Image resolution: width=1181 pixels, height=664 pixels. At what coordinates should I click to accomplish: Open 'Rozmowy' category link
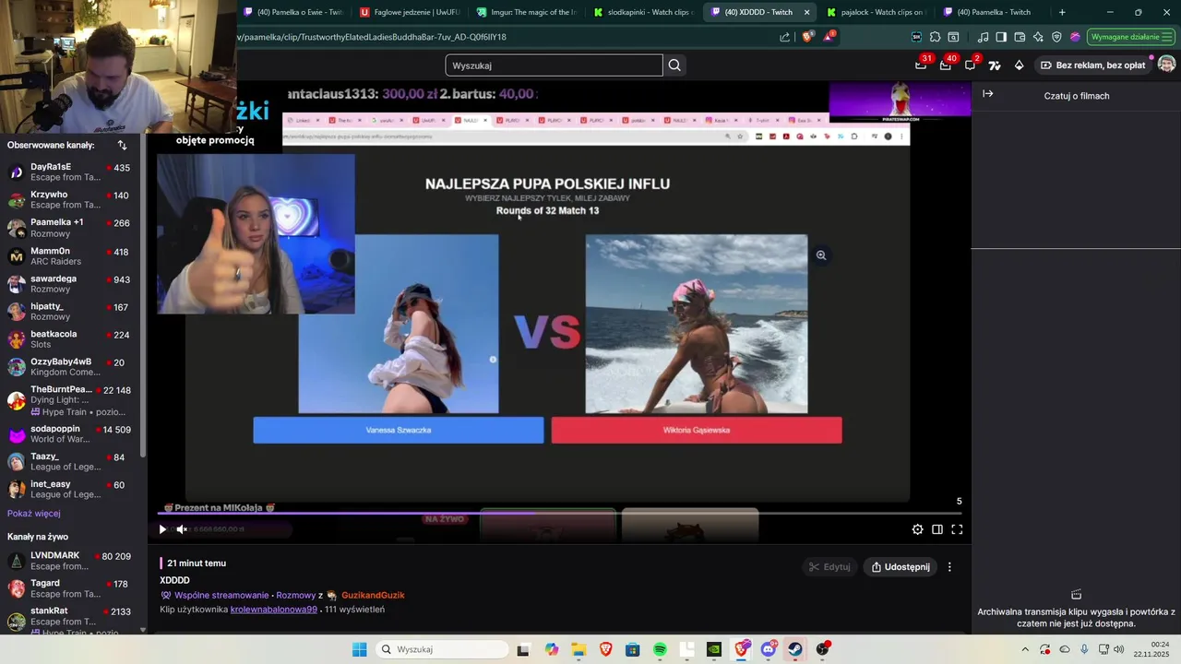(296, 596)
